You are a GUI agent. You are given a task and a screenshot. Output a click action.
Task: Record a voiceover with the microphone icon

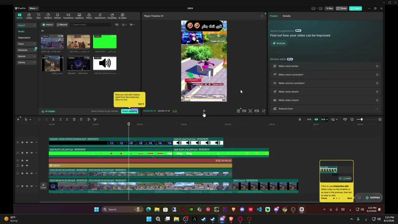pos(300,119)
